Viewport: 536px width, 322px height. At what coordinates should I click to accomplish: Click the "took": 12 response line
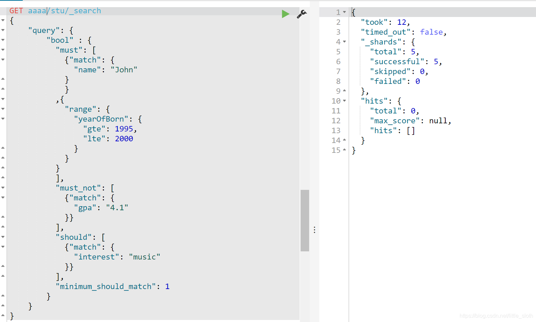click(385, 22)
